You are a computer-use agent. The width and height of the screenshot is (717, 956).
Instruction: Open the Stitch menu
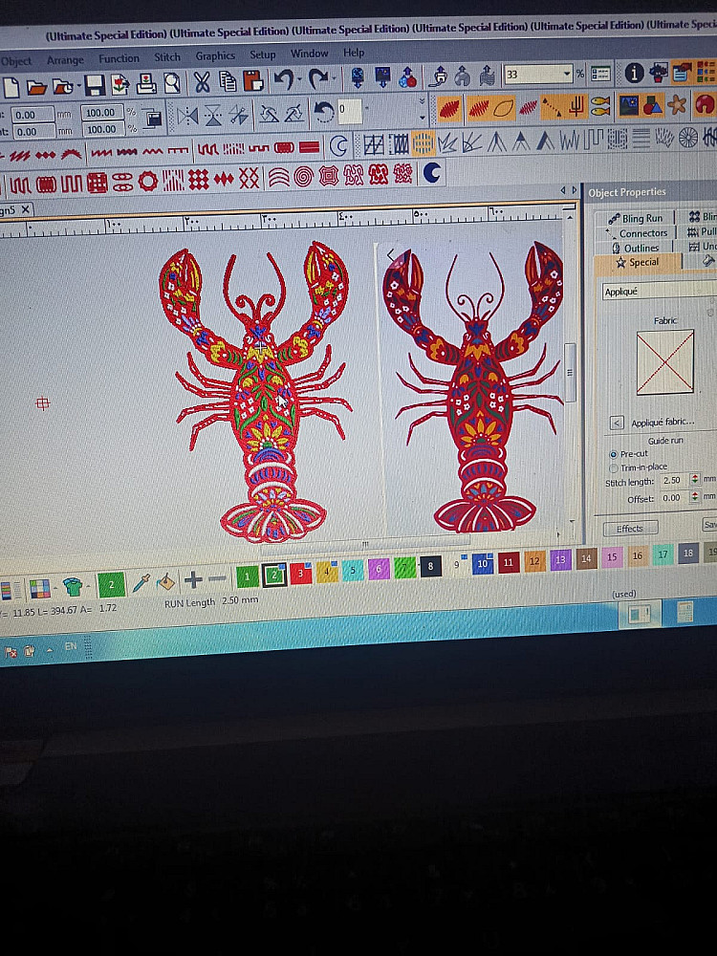pos(167,57)
